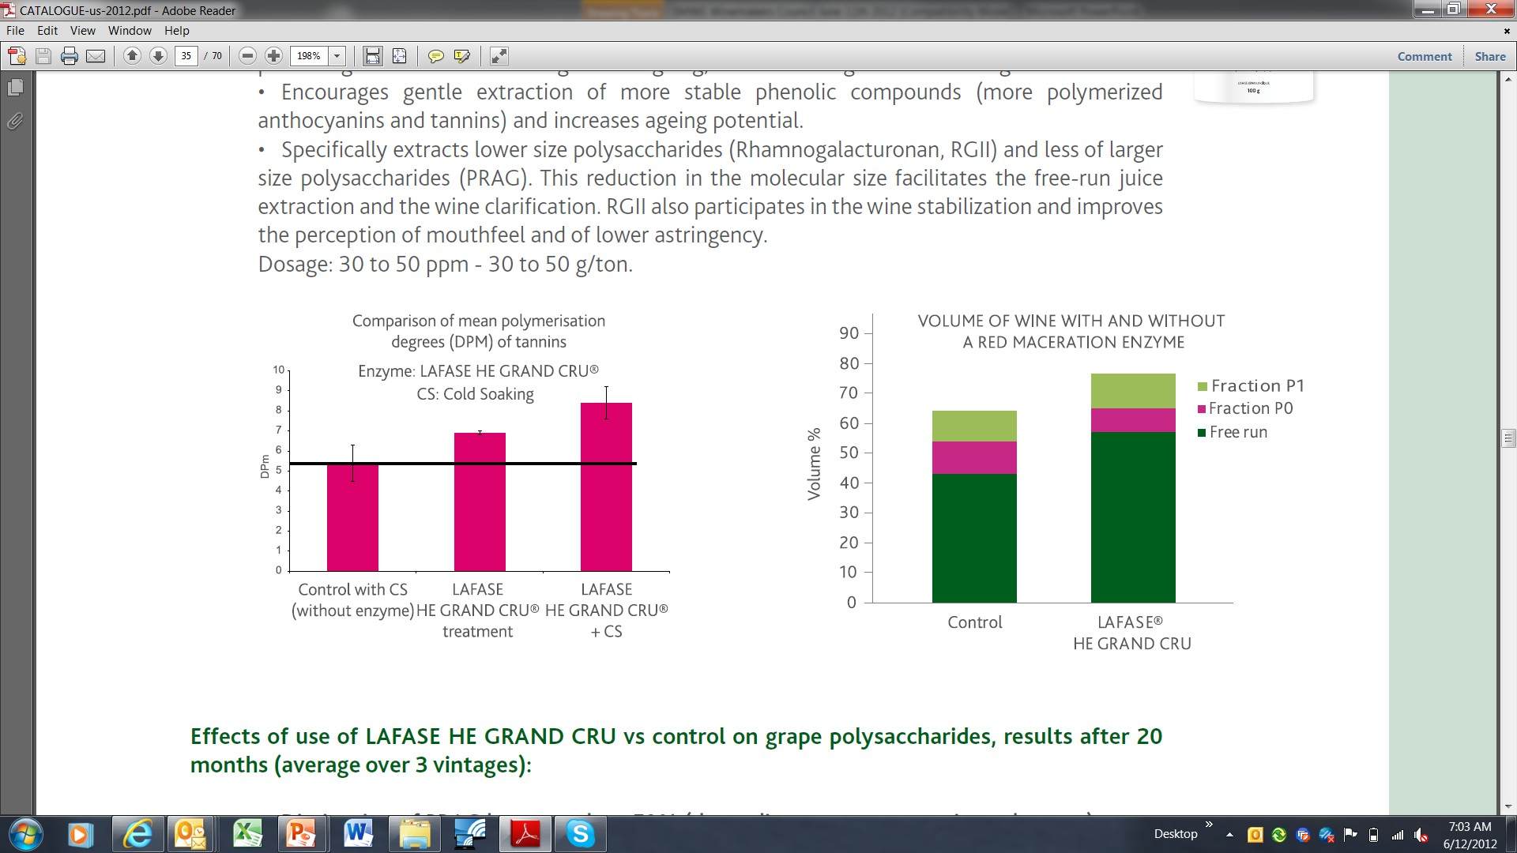Click the Fraction P1 legend swatch

[x=1203, y=386]
